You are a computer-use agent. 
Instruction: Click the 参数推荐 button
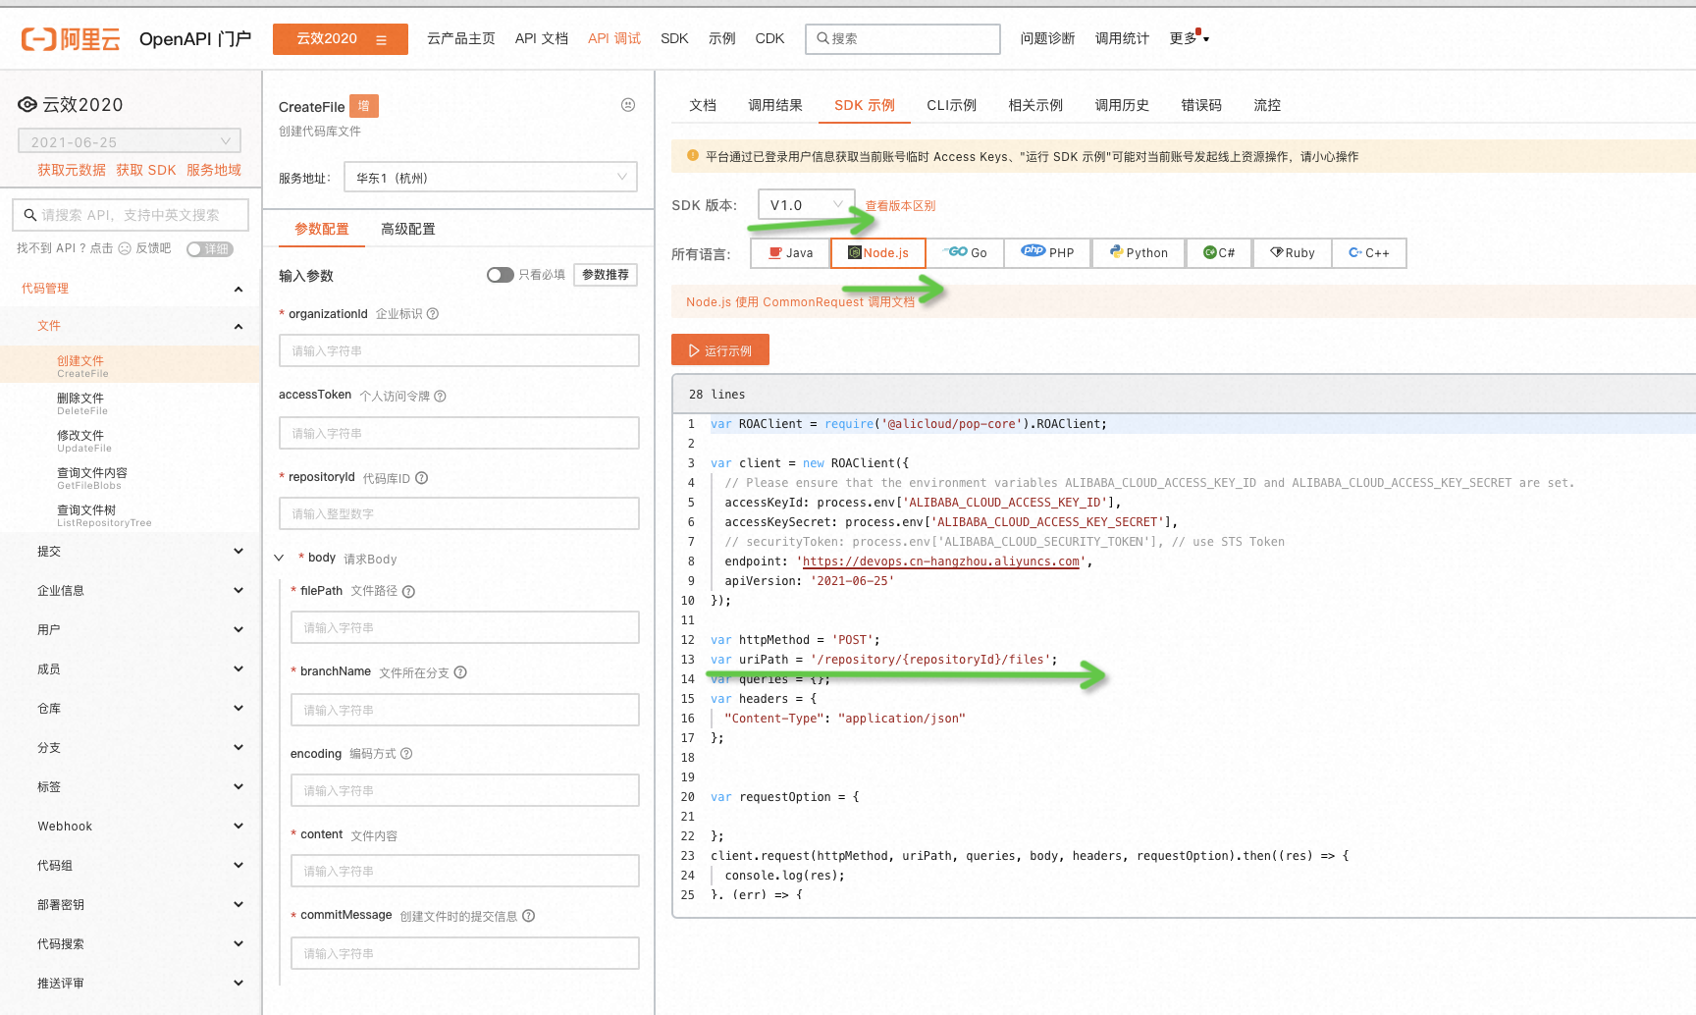tap(606, 275)
